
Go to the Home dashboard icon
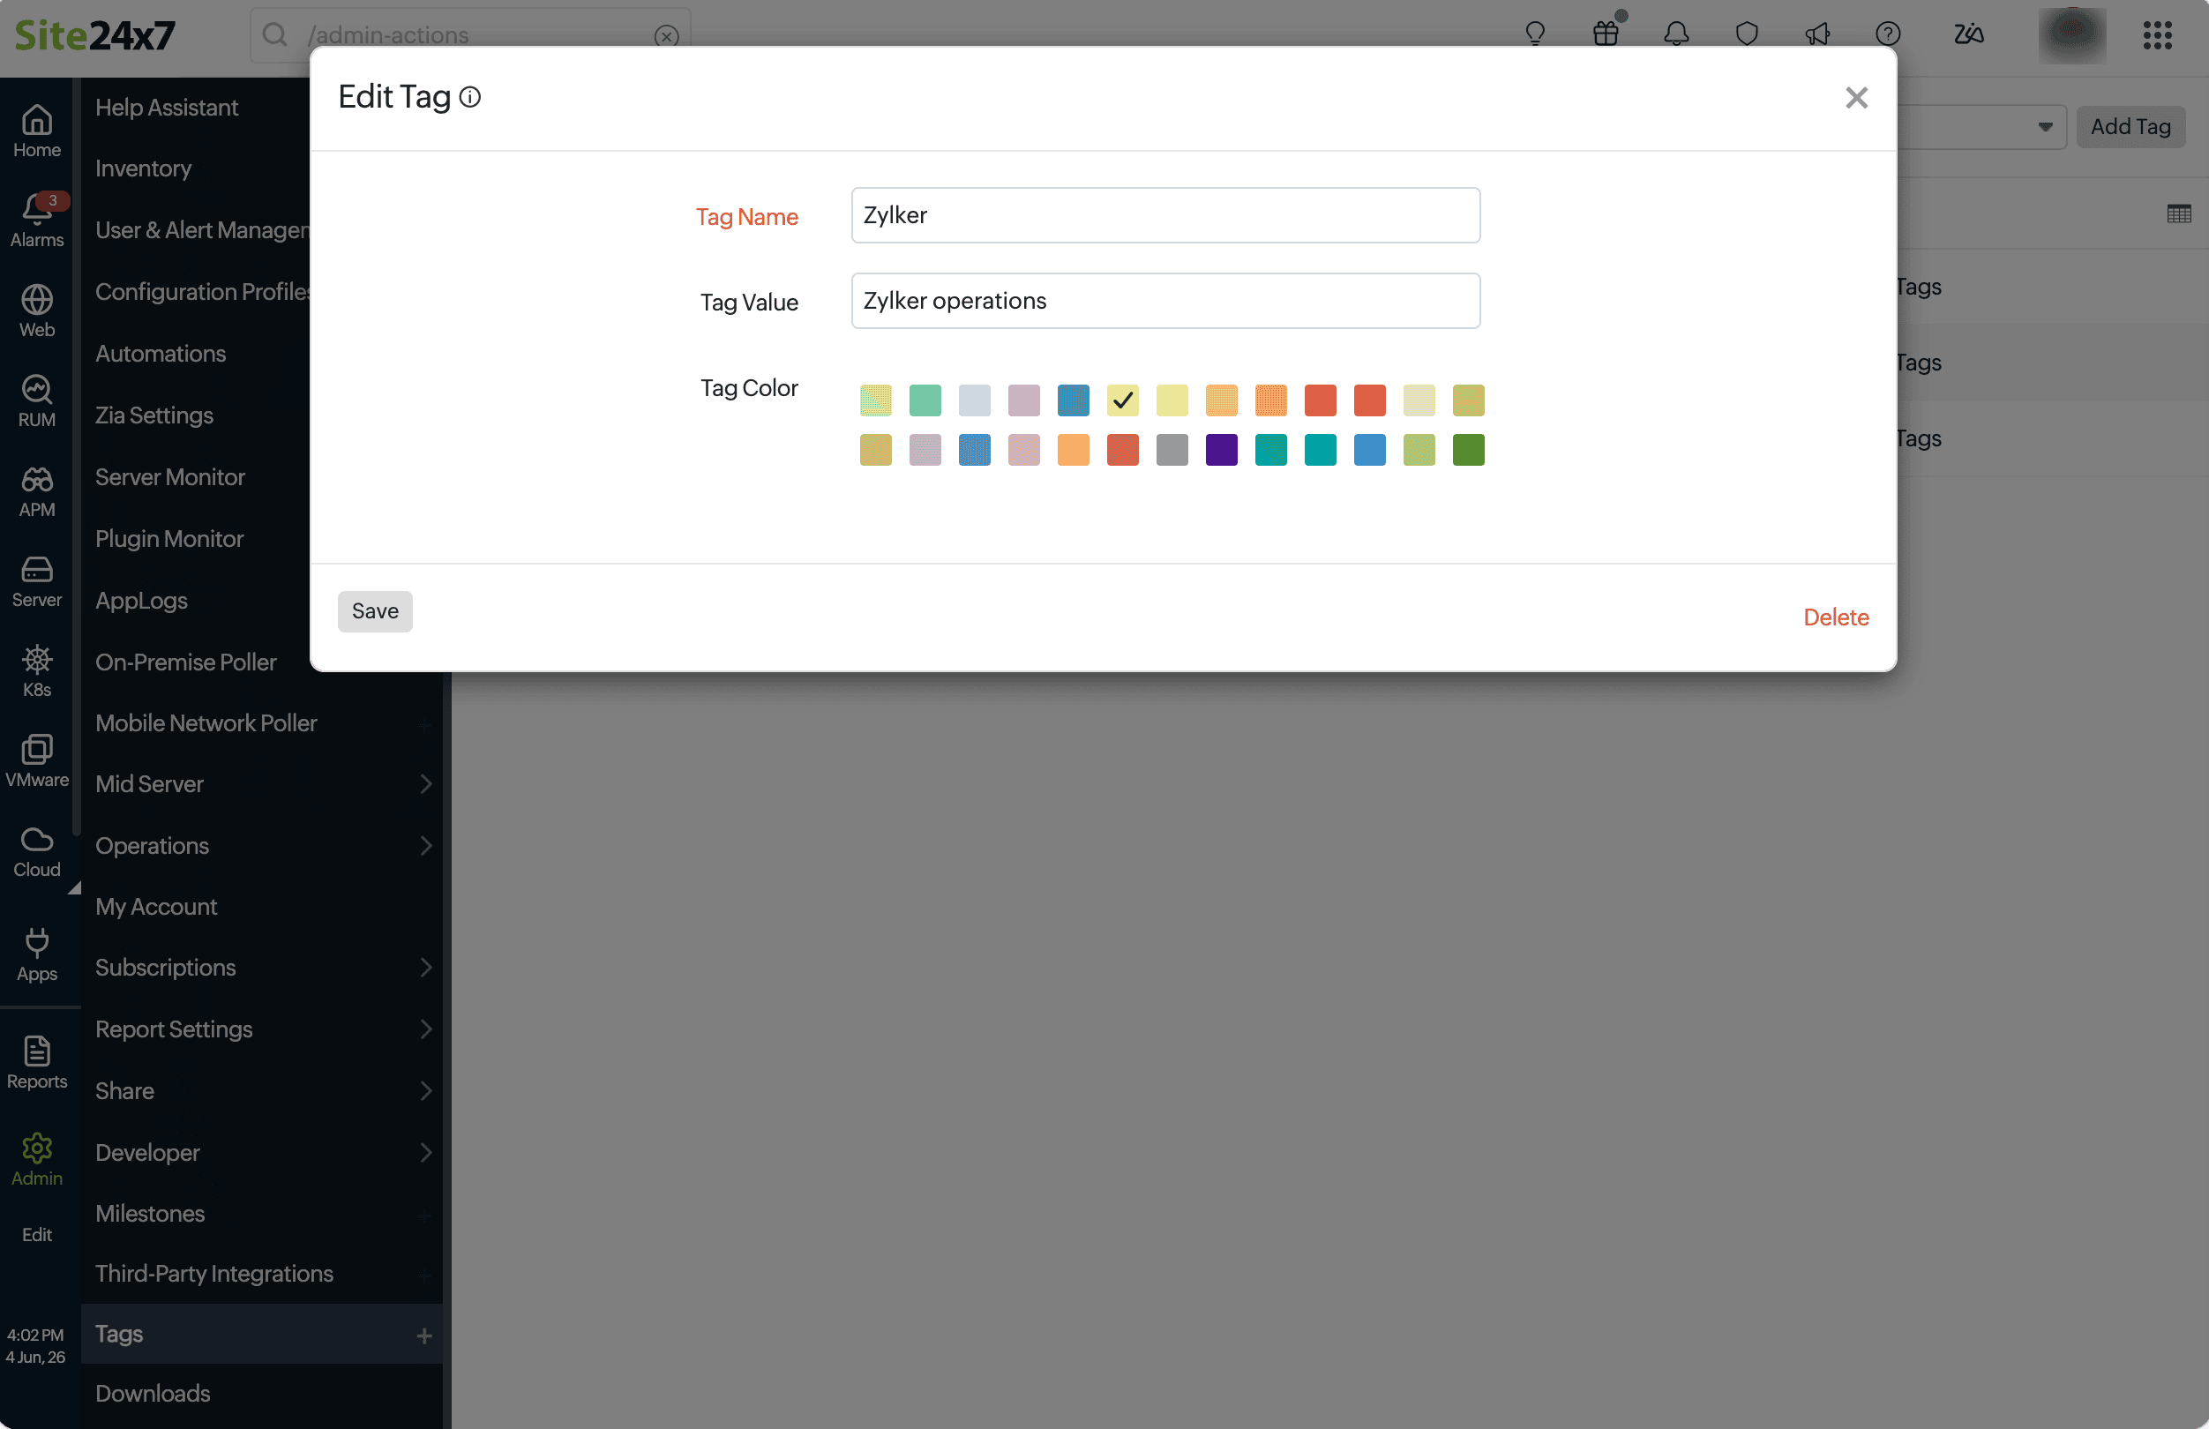pyautogui.click(x=37, y=131)
